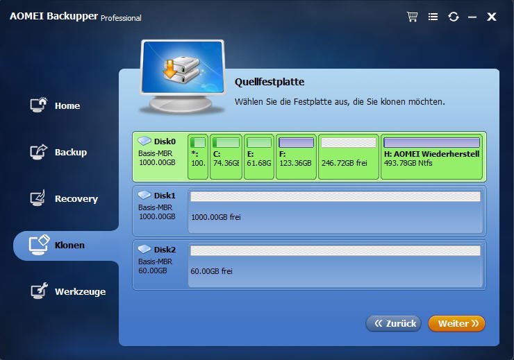
Task: Select the 246.72GB frei unallocated space
Action: tap(349, 157)
